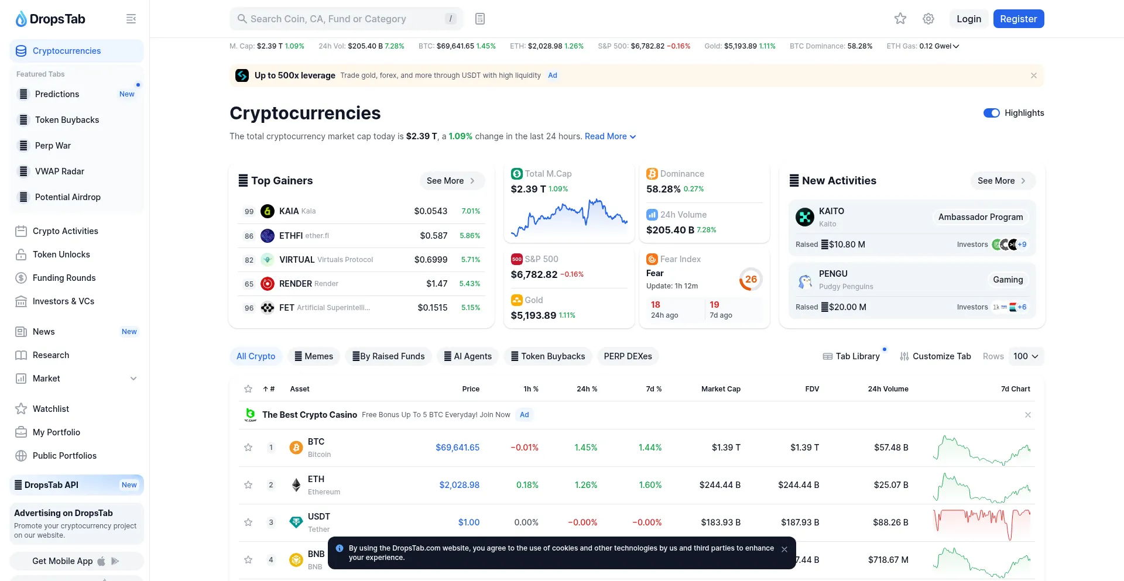This screenshot has width=1124, height=581.
Task: Open VWAP Radar featured tab
Action: coord(77,171)
